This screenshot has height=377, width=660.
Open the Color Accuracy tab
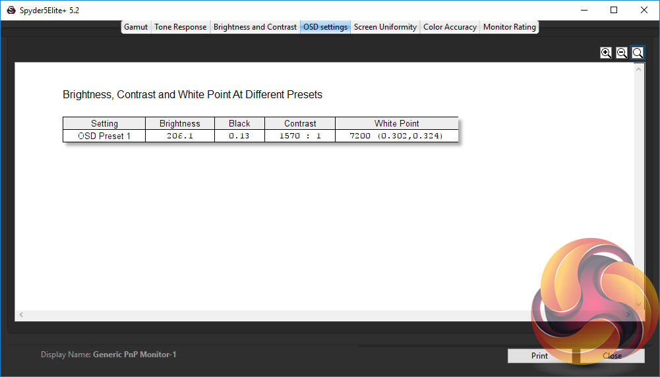450,27
